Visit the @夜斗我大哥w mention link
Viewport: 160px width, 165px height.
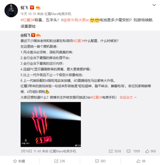[x=76, y=20]
